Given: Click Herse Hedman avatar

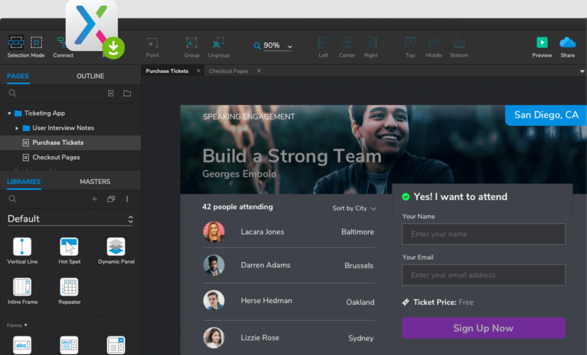Looking at the screenshot, I should (x=214, y=301).
